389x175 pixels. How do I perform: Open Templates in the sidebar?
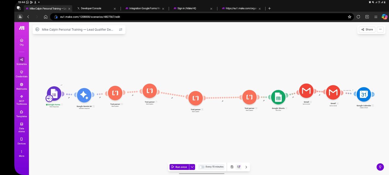(x=21, y=114)
